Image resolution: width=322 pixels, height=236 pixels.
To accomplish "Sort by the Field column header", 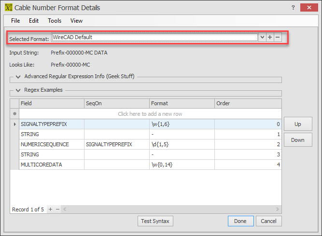I will [52, 103].
